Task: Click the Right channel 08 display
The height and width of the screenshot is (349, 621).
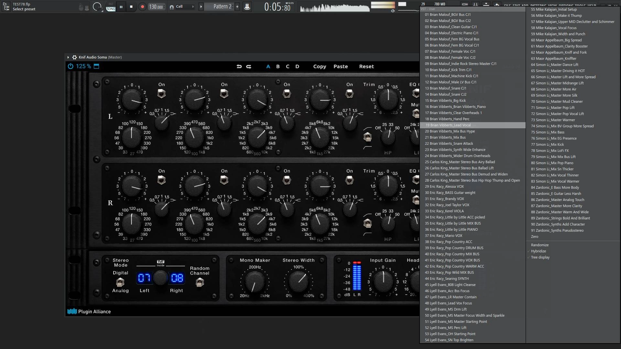Action: 177,278
